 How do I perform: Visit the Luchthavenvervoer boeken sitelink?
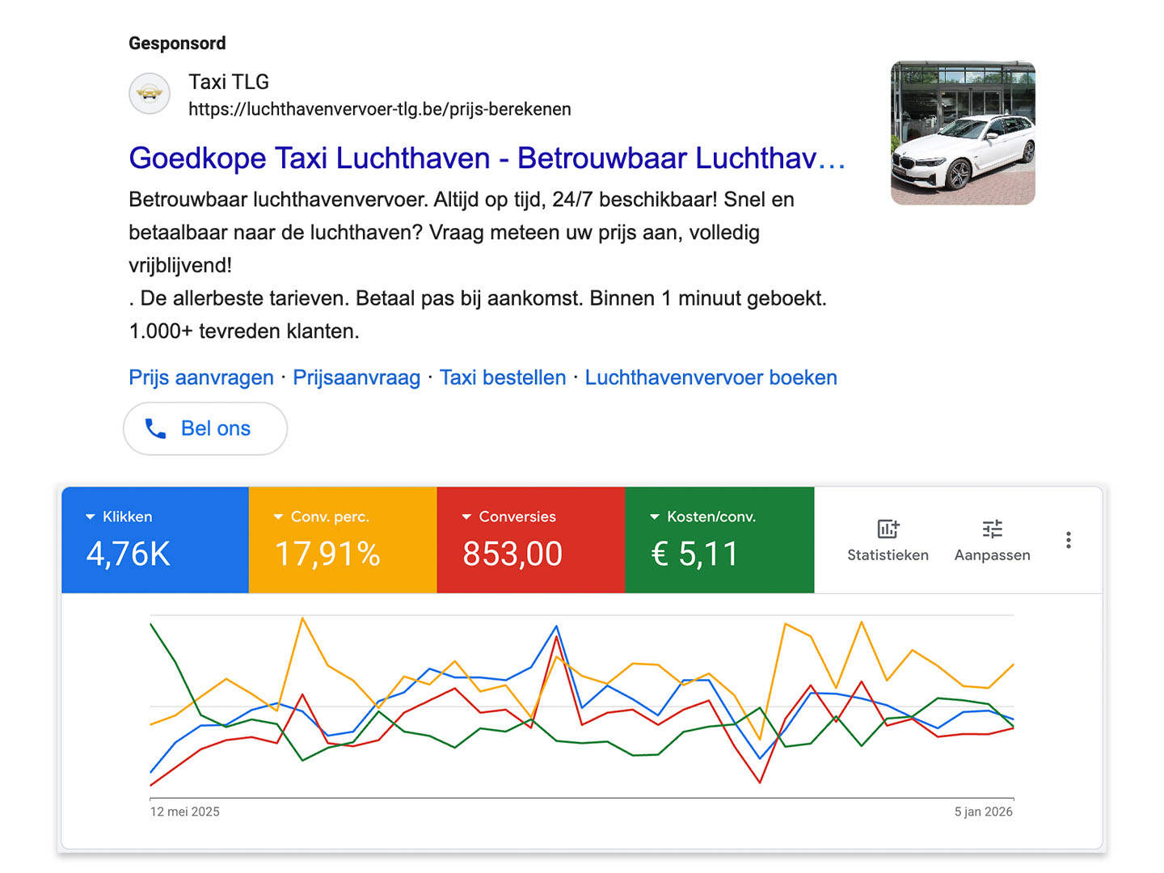coord(711,377)
